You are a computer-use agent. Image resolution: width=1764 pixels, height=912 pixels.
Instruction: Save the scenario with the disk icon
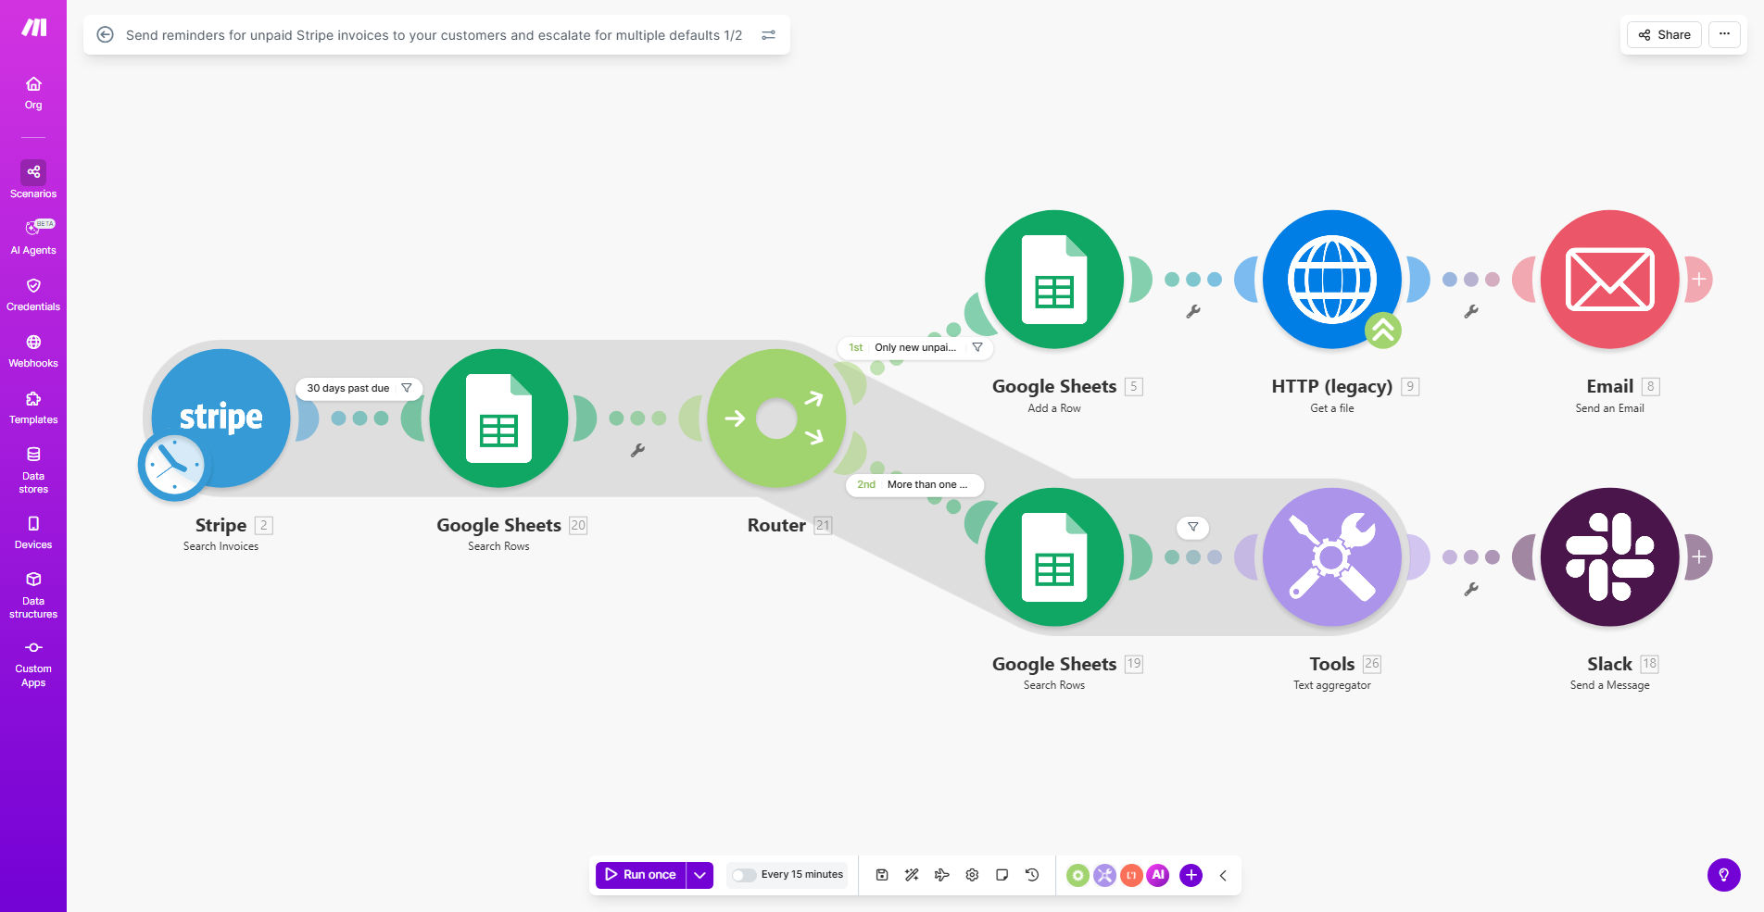pyautogui.click(x=882, y=874)
